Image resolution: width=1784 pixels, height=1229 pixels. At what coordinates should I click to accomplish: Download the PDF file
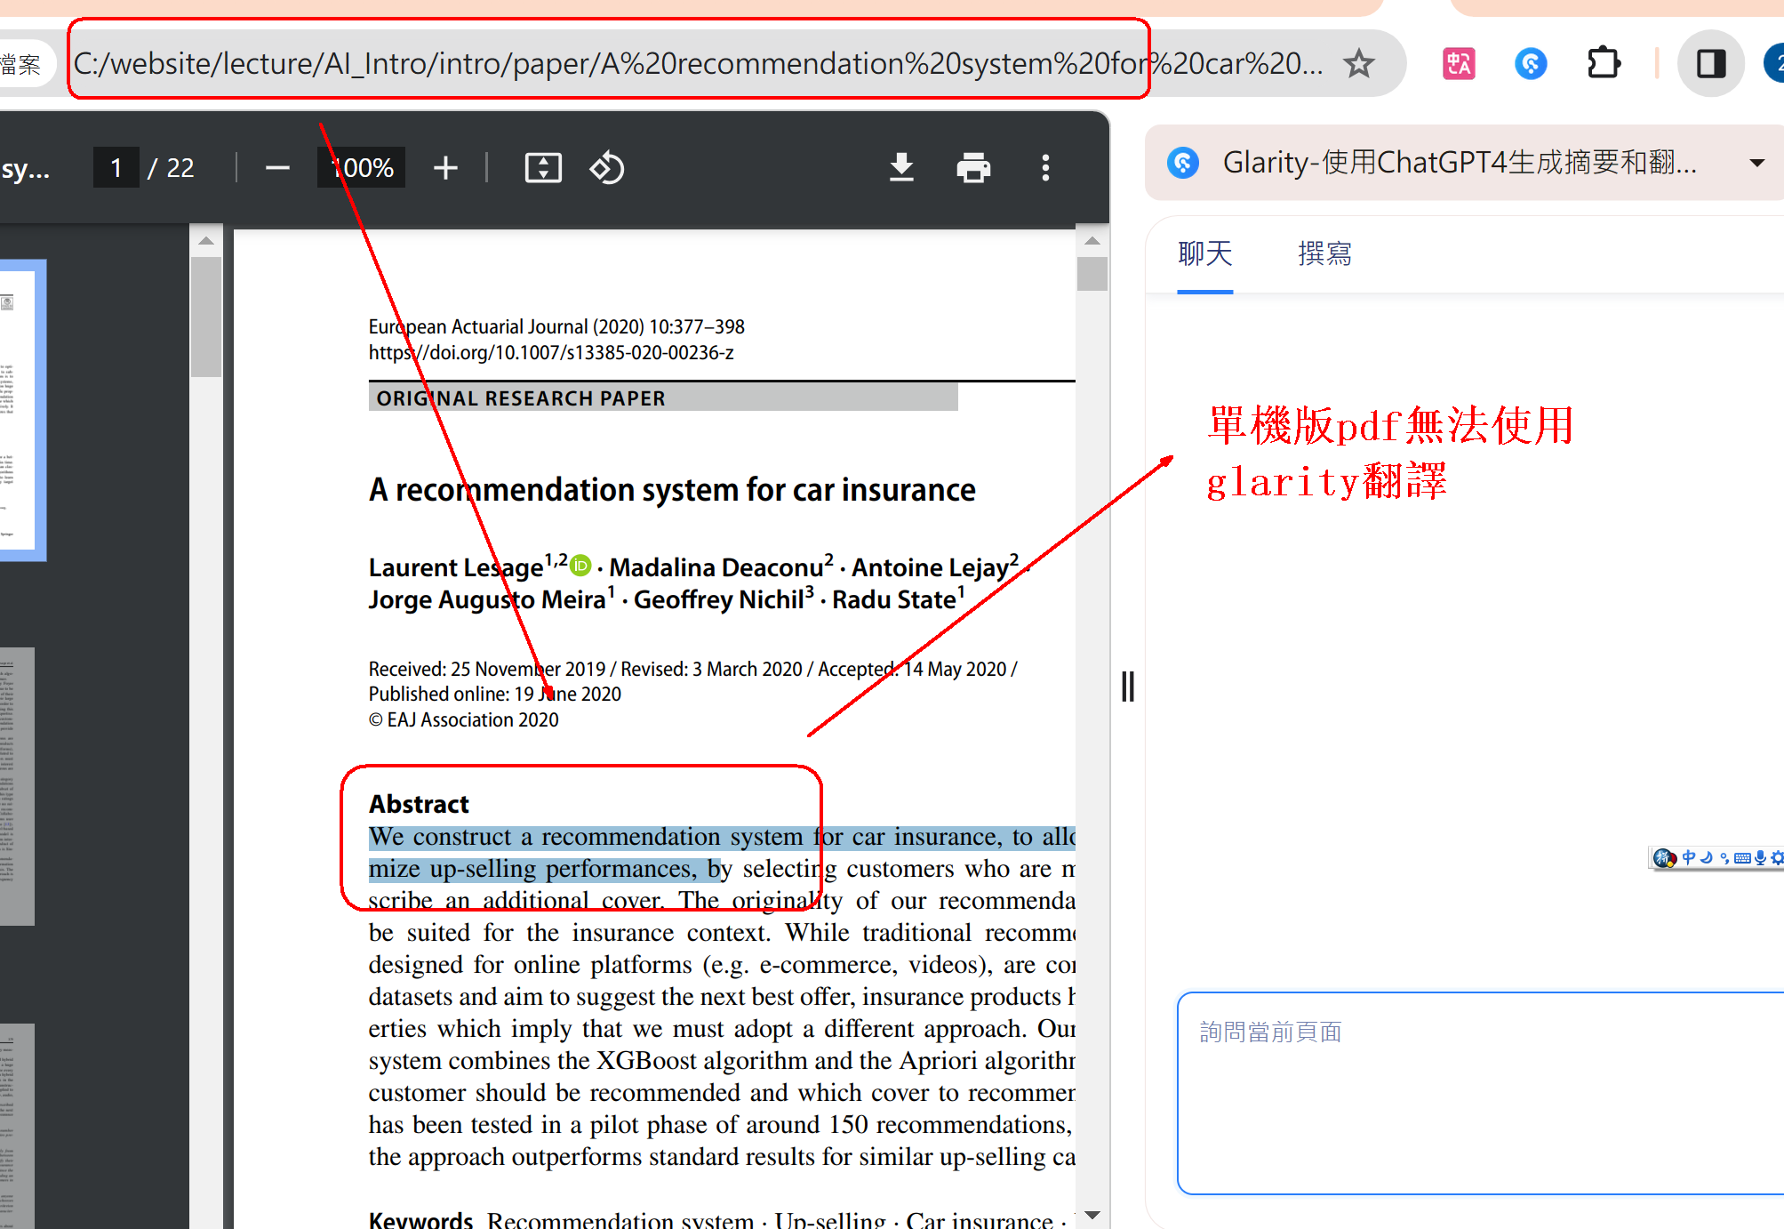tap(901, 167)
